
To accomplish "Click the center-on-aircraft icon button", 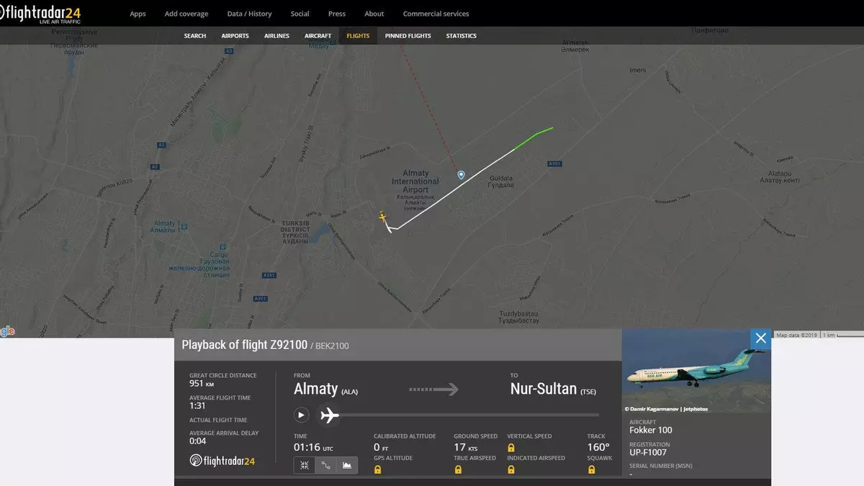I will (304, 466).
